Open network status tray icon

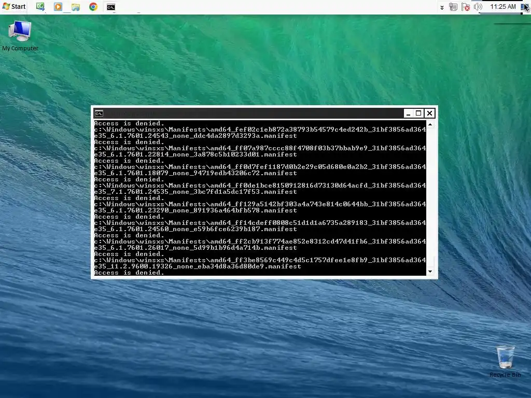point(453,7)
